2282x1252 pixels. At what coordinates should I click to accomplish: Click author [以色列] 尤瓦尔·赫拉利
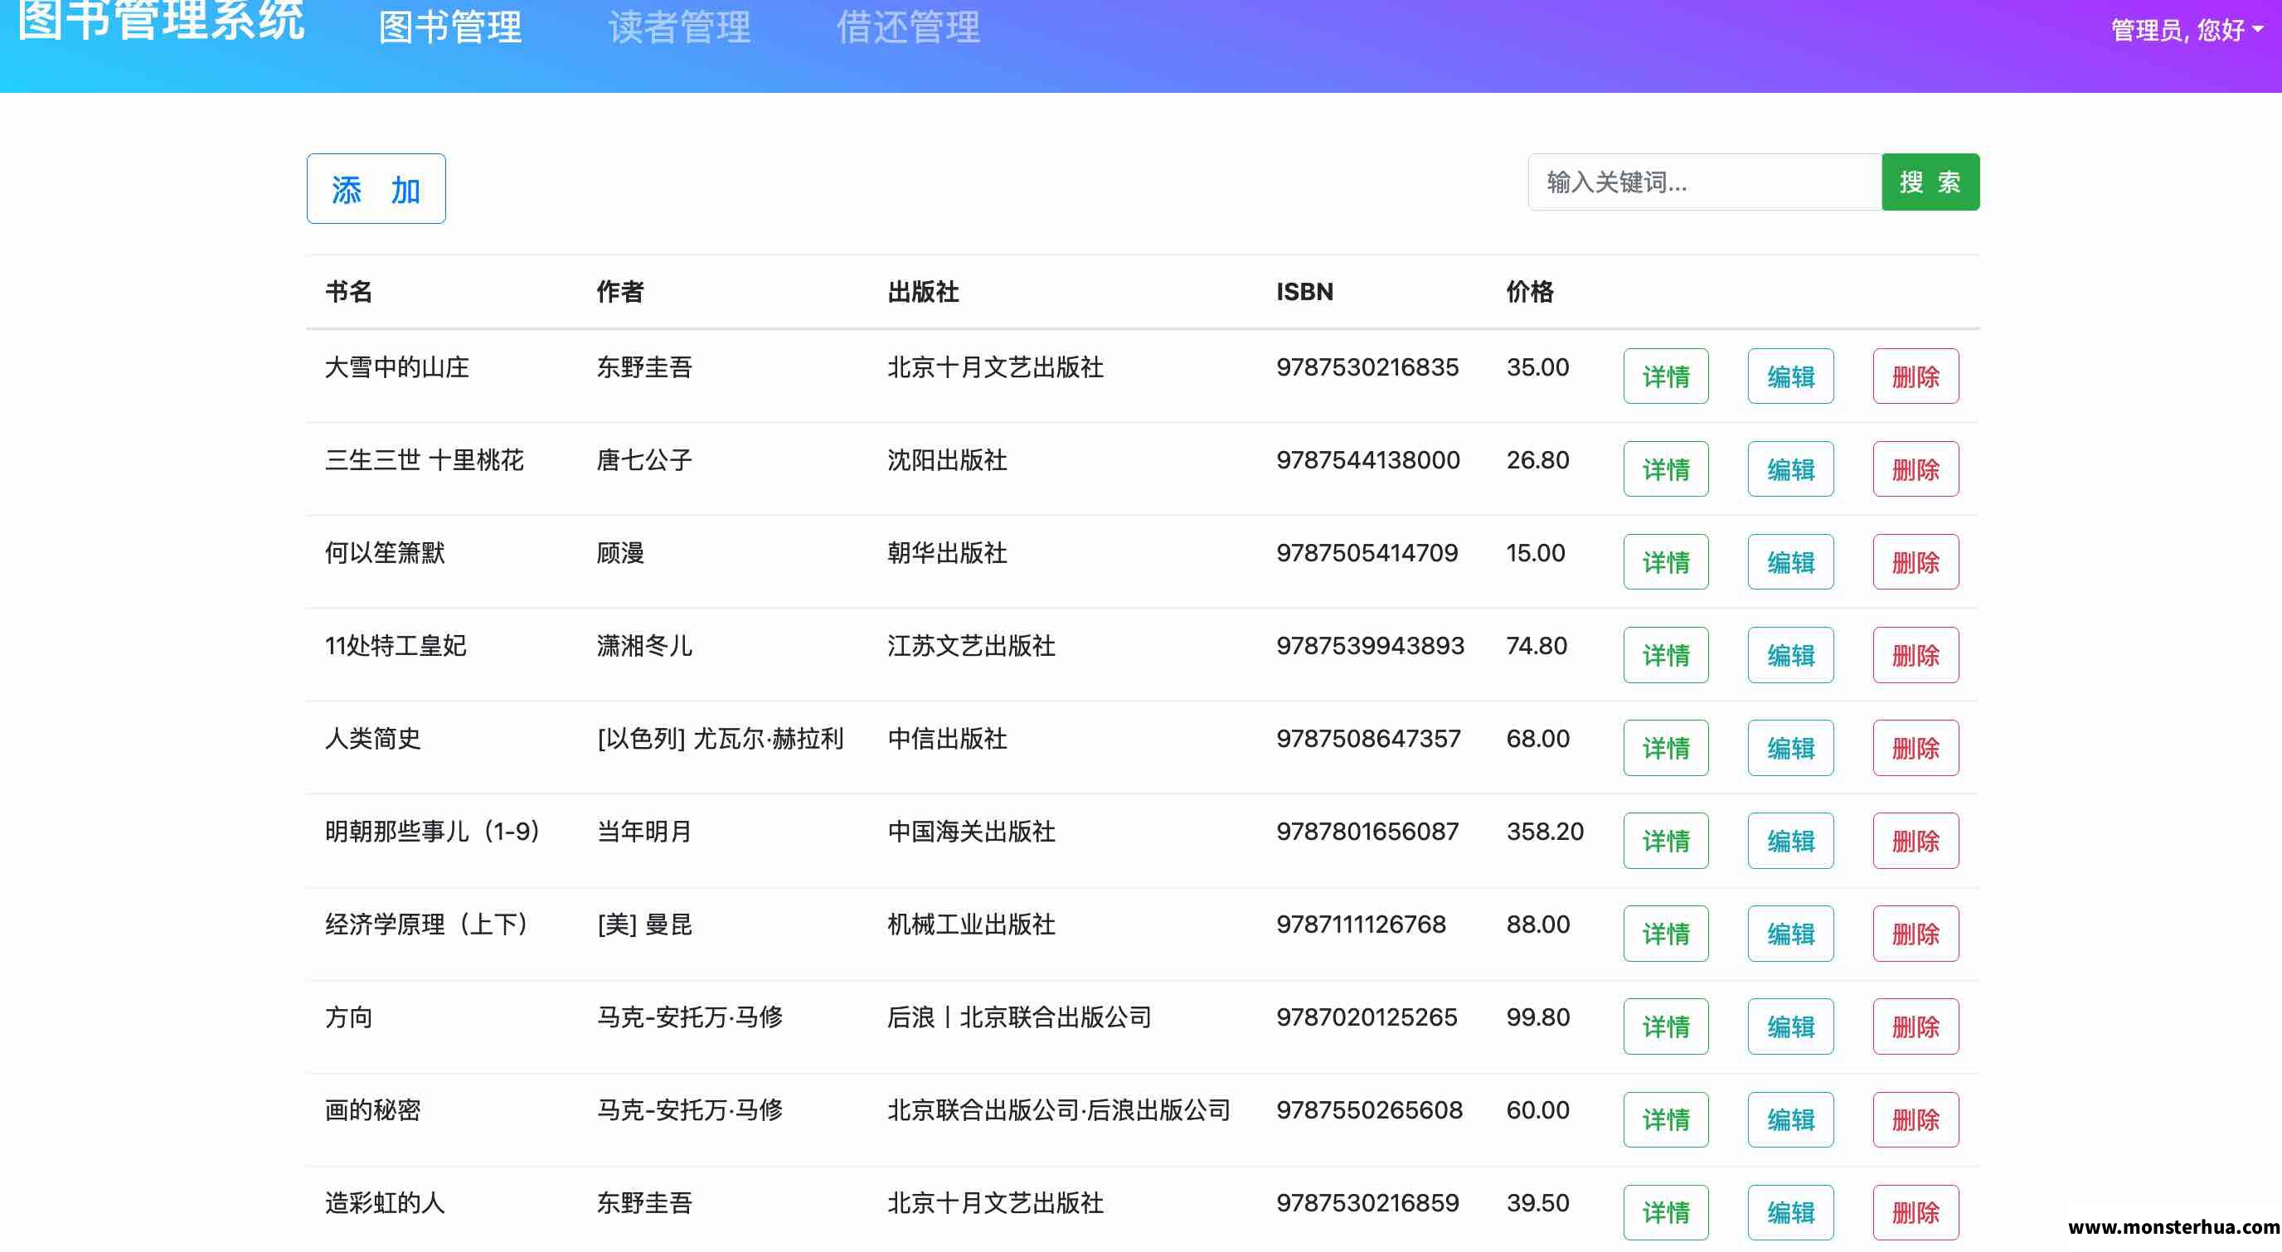pos(721,739)
